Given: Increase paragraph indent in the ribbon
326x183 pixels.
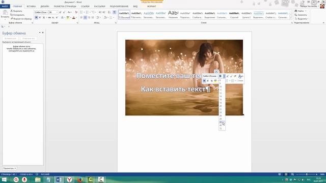Looking at the screenshot, I should click(104, 12).
